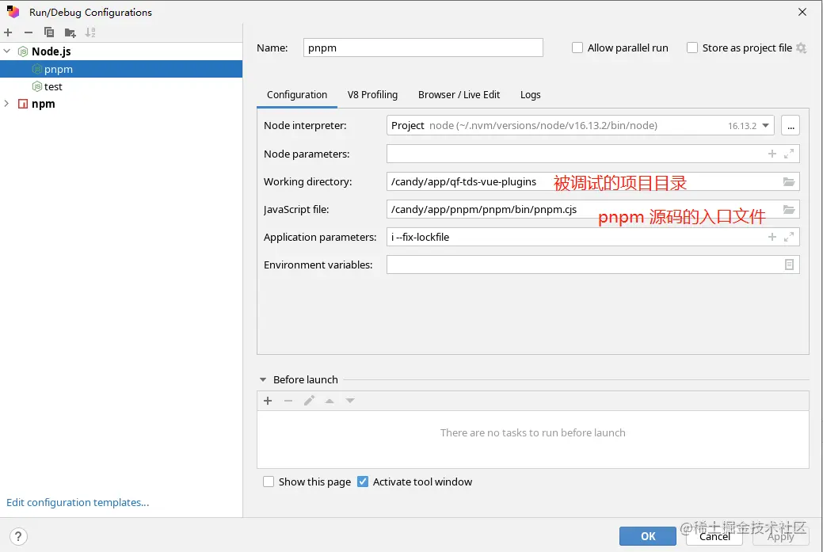Insert macro in Application parameters field
Screen dimensions: 823x552
point(772,237)
